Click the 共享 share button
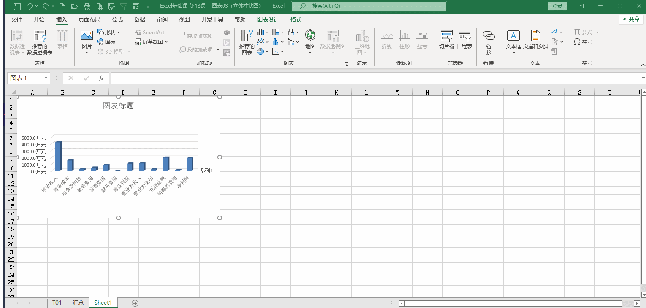646x308 pixels. click(631, 20)
